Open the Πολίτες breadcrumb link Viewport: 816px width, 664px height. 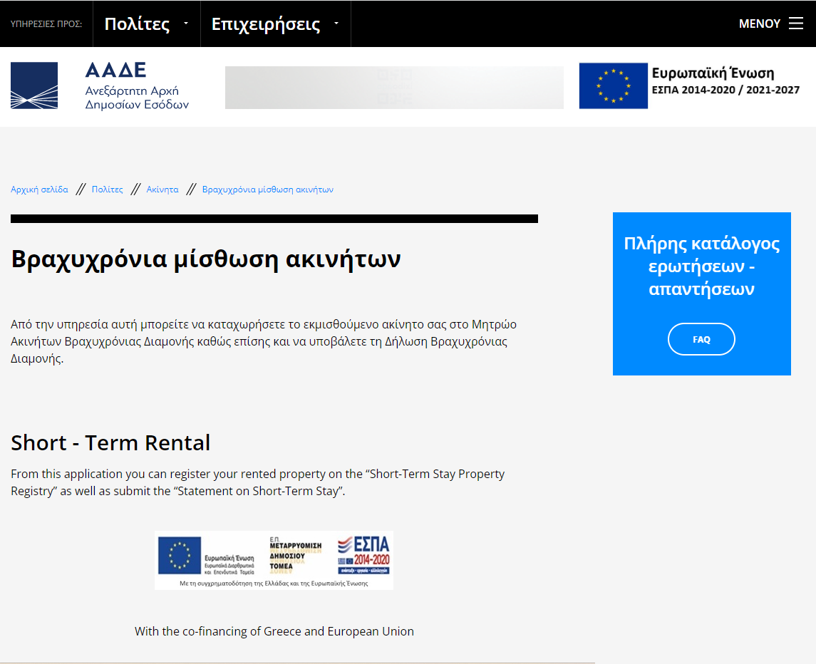(x=108, y=190)
